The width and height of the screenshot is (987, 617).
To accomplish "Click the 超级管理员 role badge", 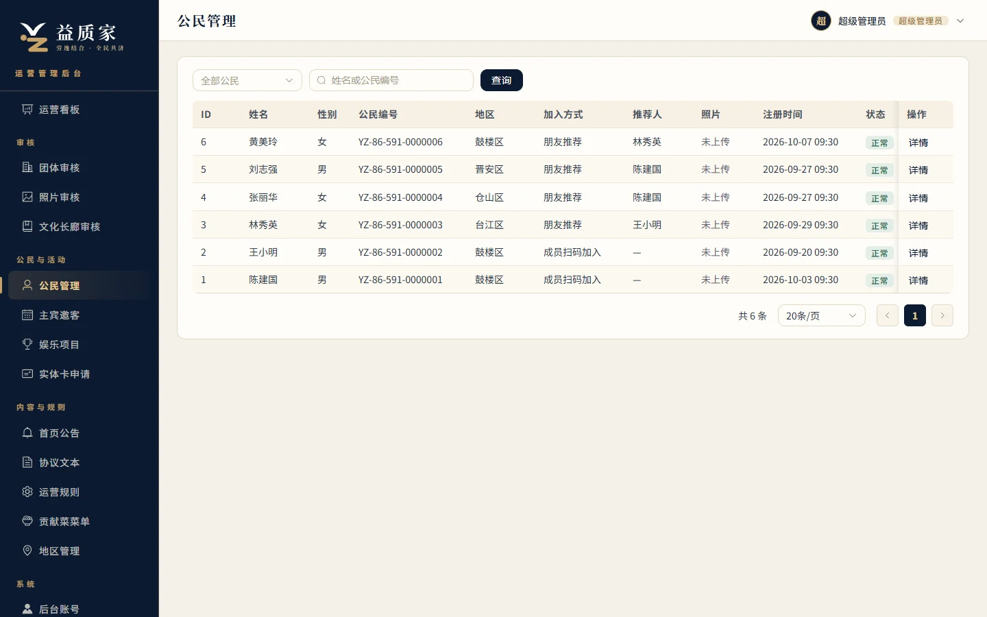I will (921, 21).
